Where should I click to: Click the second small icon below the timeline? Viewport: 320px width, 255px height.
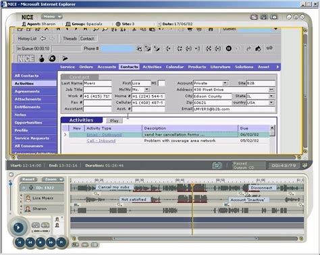85,244
